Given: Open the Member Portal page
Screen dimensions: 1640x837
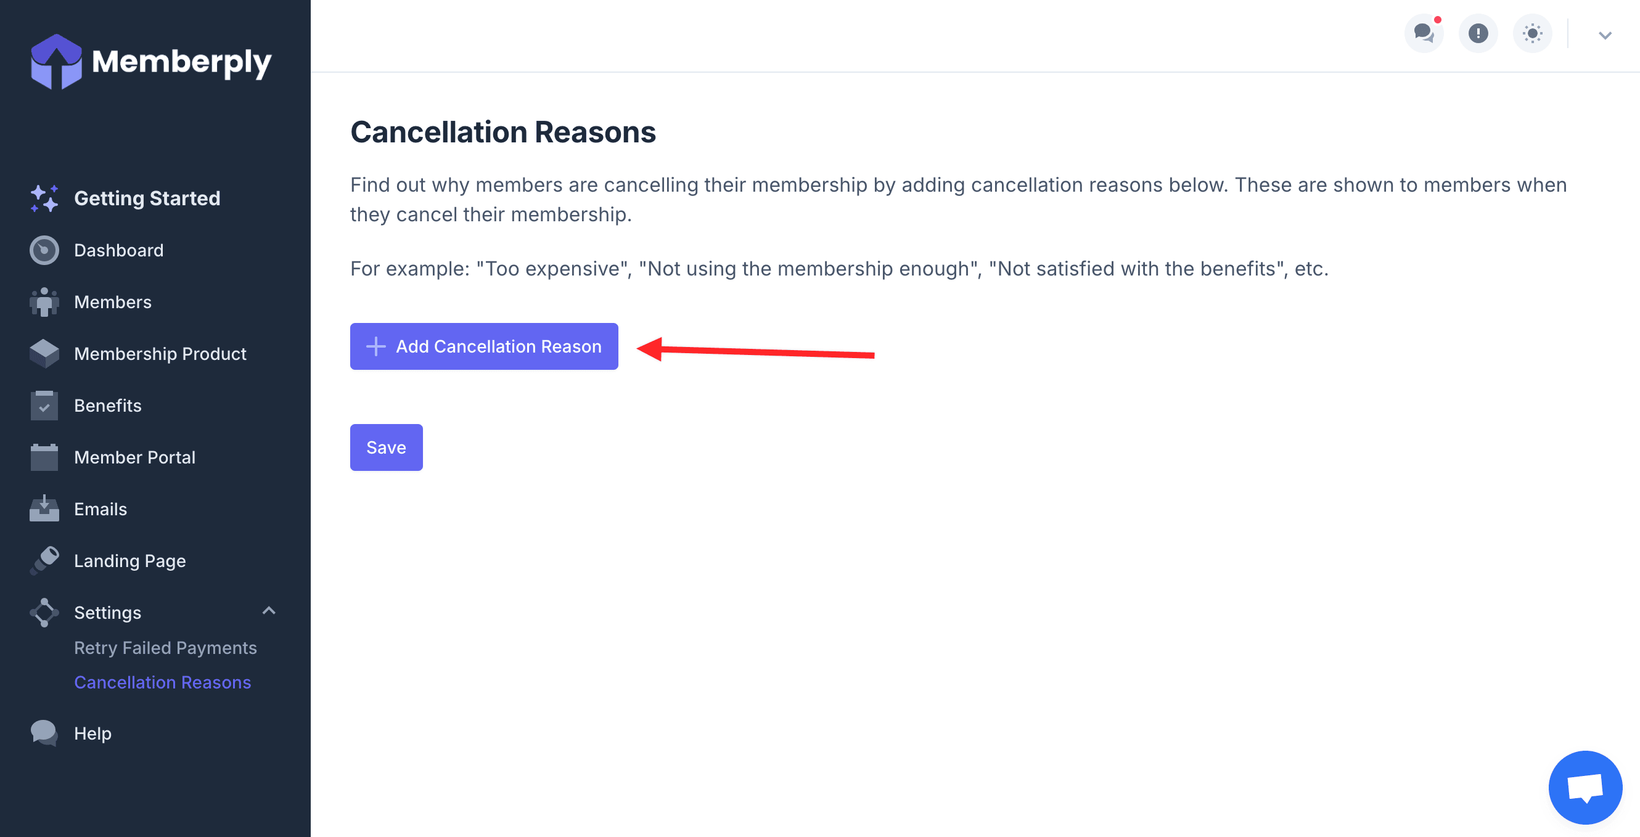Looking at the screenshot, I should click(134, 458).
